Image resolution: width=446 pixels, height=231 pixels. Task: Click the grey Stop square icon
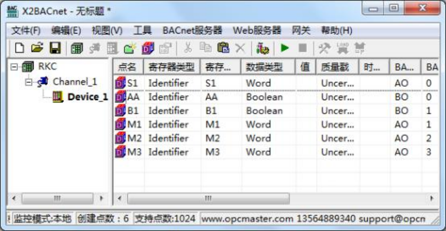point(303,48)
